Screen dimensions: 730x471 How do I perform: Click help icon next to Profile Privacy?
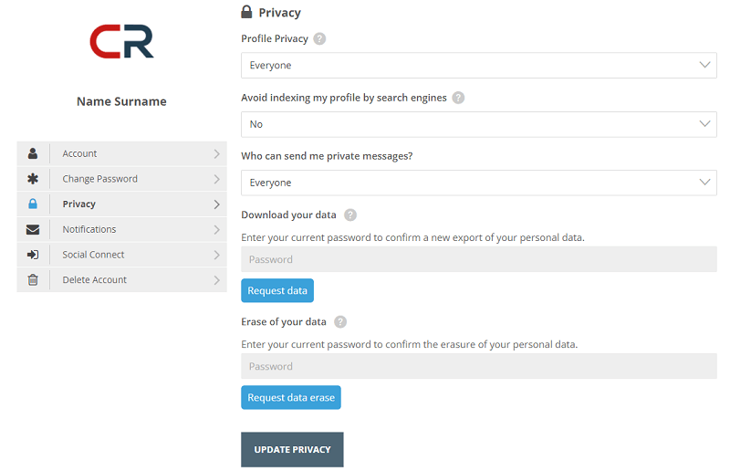tap(319, 39)
